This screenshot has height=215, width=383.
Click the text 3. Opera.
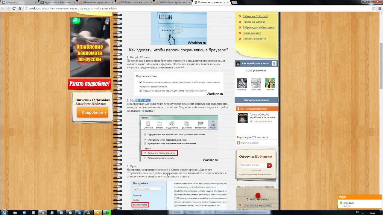click(132, 166)
